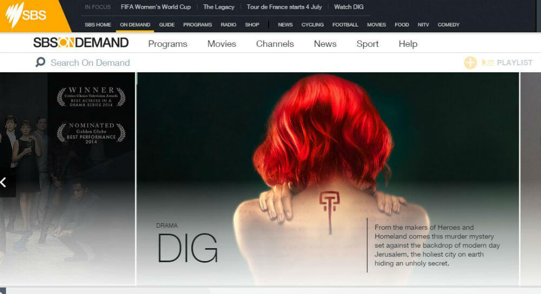Click the search magnifier icon
Viewport: 541px width, 294px height.
click(x=41, y=62)
